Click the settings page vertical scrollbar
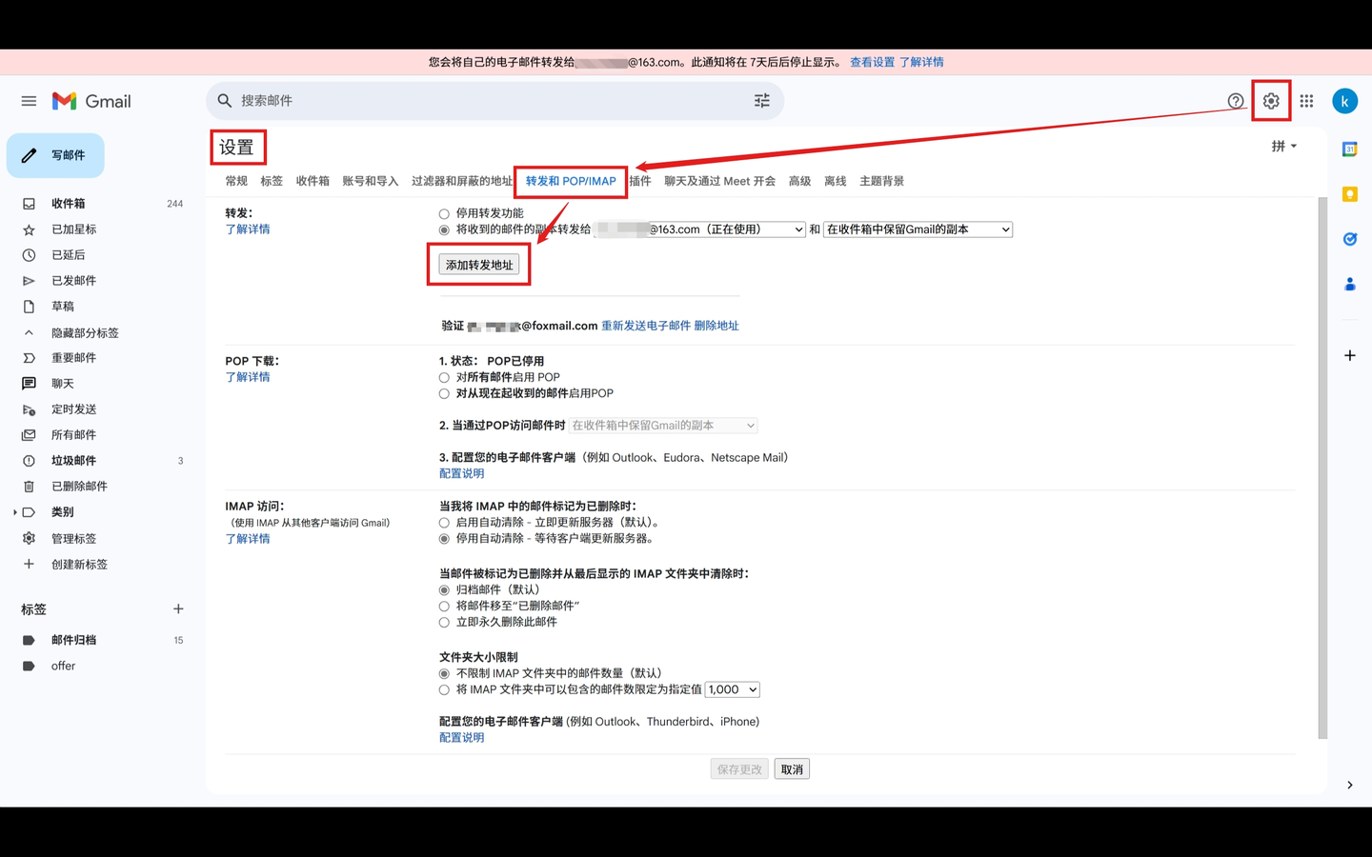Screen dimensions: 1372x857 coord(1322,468)
